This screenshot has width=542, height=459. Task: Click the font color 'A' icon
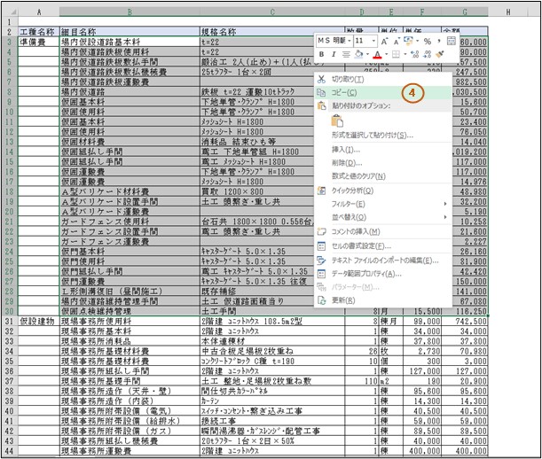click(x=378, y=55)
